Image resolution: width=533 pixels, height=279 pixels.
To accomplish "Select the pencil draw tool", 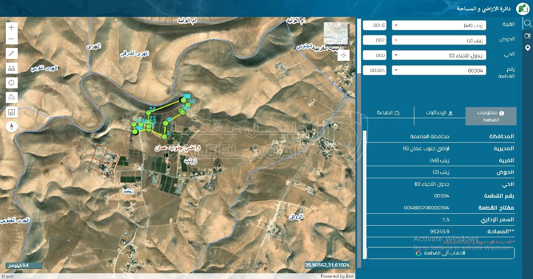I will point(12,54).
